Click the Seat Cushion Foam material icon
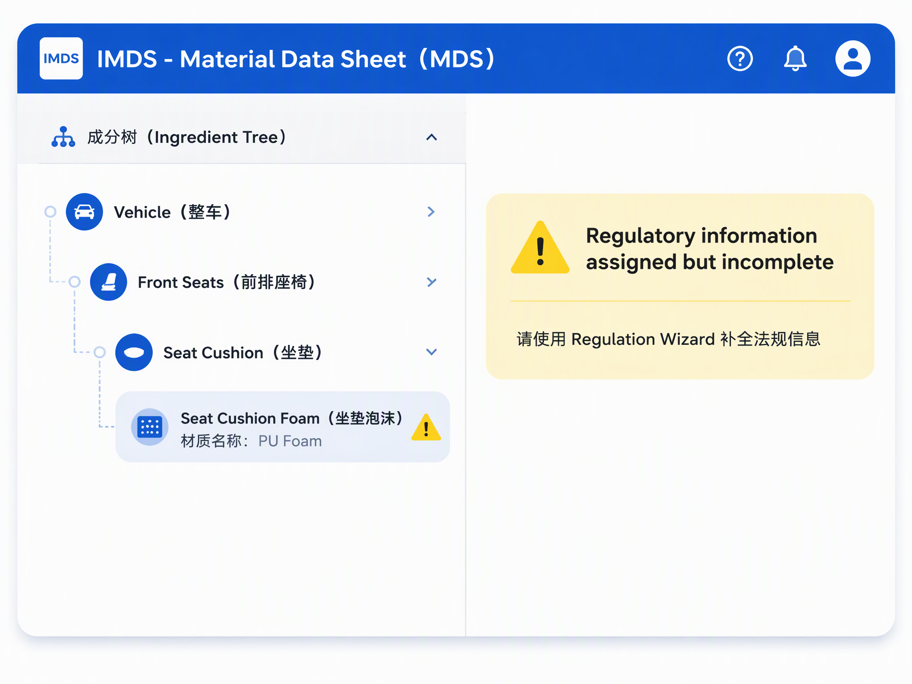The width and height of the screenshot is (912, 684). 150,427
